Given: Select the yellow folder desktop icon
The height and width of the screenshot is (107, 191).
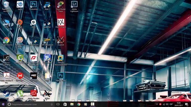Looking at the screenshot, I should click(47, 77).
